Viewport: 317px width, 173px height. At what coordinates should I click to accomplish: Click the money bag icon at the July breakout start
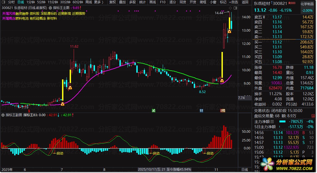[63, 104]
